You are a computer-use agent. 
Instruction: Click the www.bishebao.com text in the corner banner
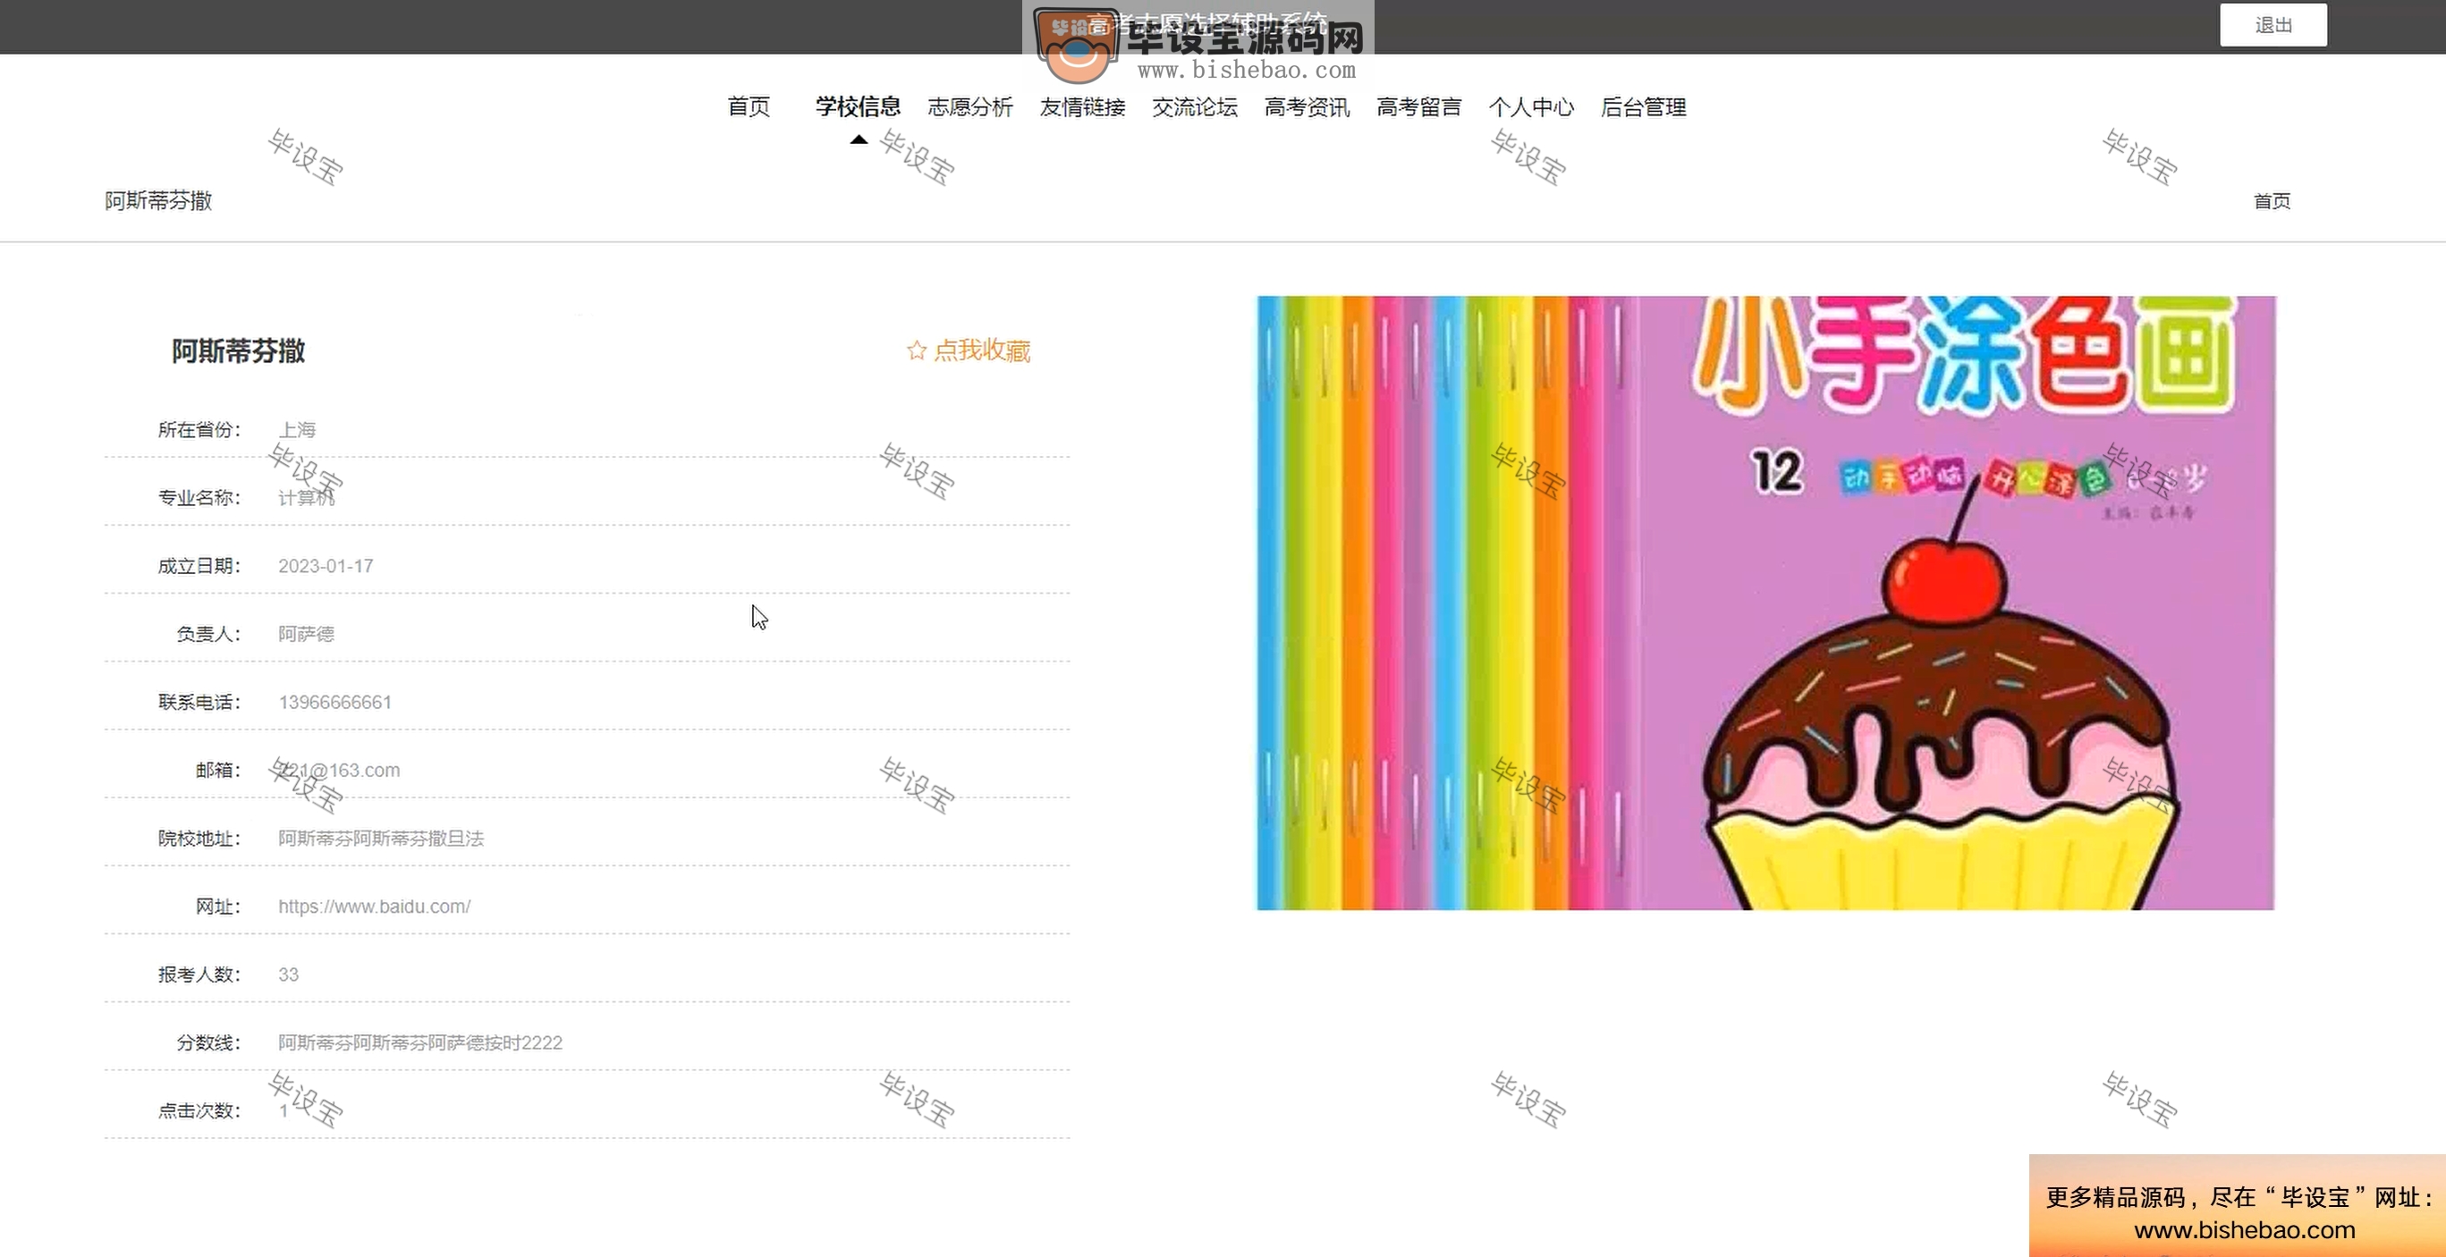pos(2245,1230)
